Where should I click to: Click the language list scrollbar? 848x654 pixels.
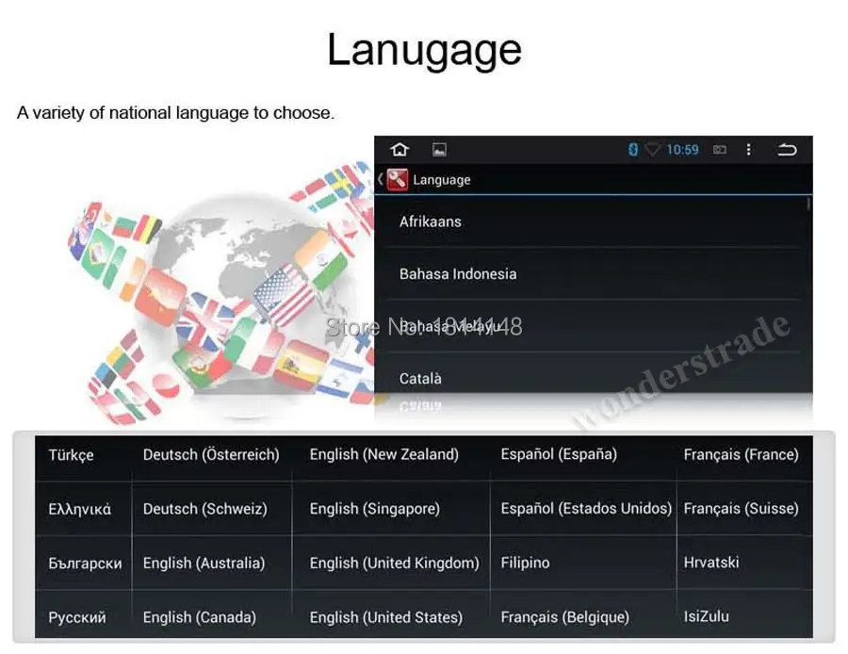[808, 204]
